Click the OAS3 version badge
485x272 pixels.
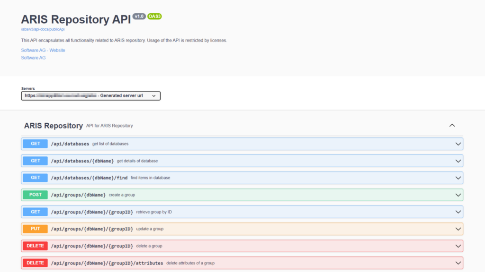pyautogui.click(x=154, y=17)
